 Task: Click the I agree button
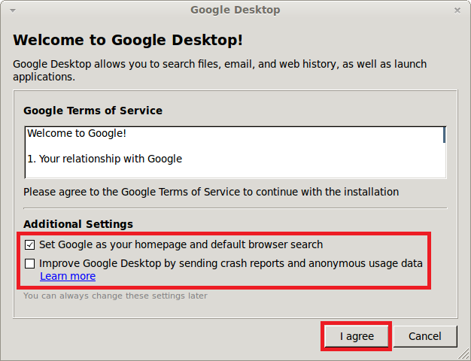[x=357, y=336]
